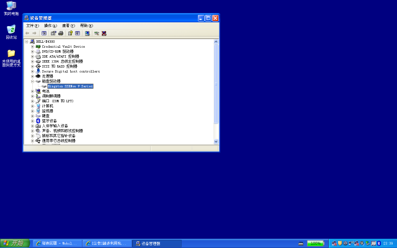Open the 帮助 menu
This screenshot has height=248, width=397.
(86, 25)
